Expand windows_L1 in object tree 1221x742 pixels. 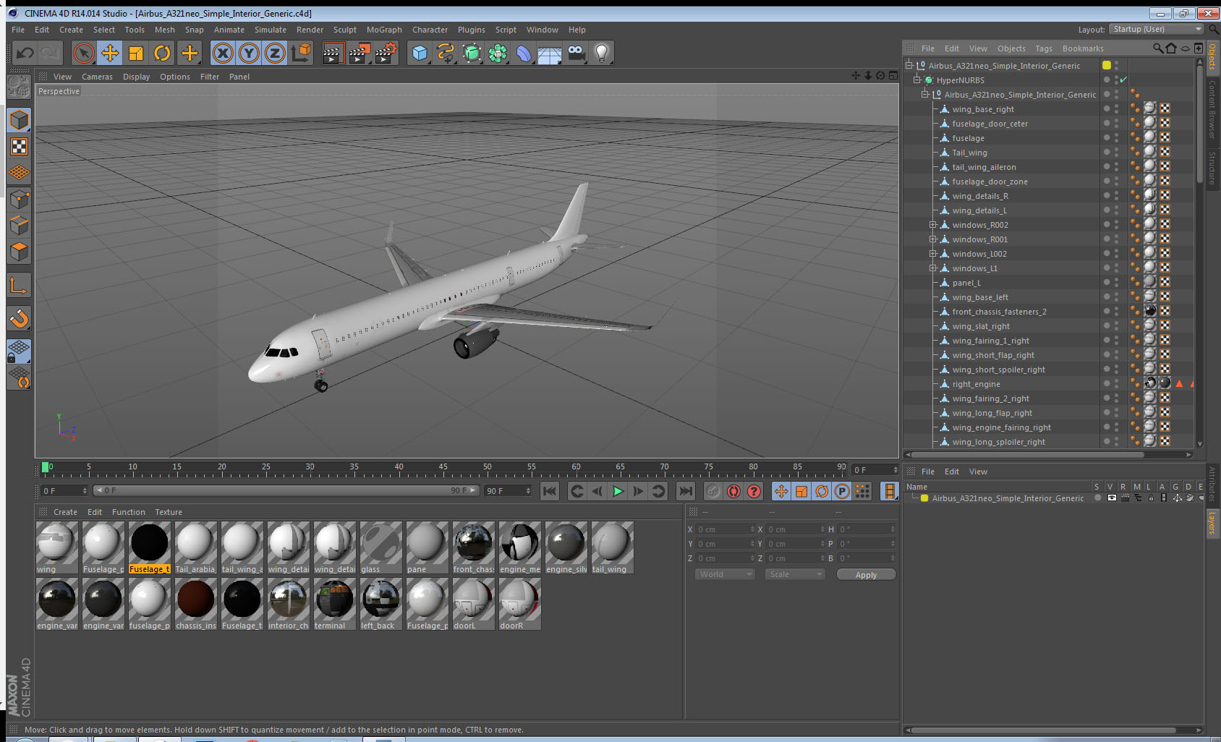tap(933, 268)
